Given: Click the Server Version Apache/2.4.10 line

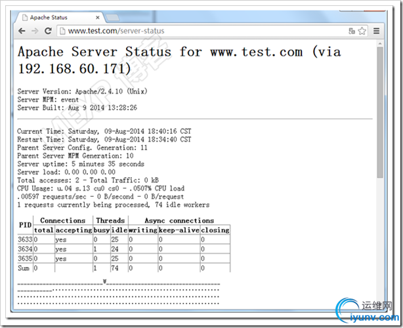Looking at the screenshot, I should [82, 91].
